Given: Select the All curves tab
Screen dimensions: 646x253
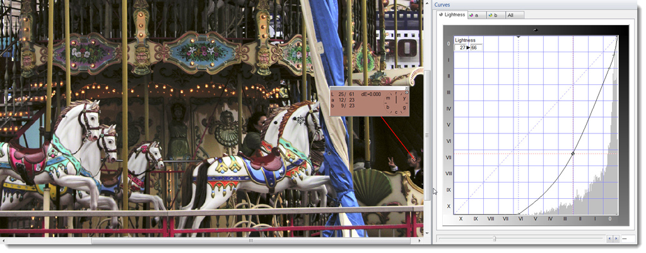Looking at the screenshot, I should [x=514, y=15].
